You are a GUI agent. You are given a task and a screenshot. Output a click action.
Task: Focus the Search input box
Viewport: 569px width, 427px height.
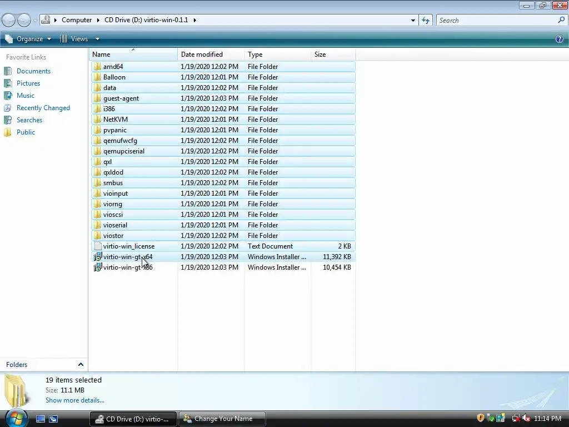pos(497,21)
